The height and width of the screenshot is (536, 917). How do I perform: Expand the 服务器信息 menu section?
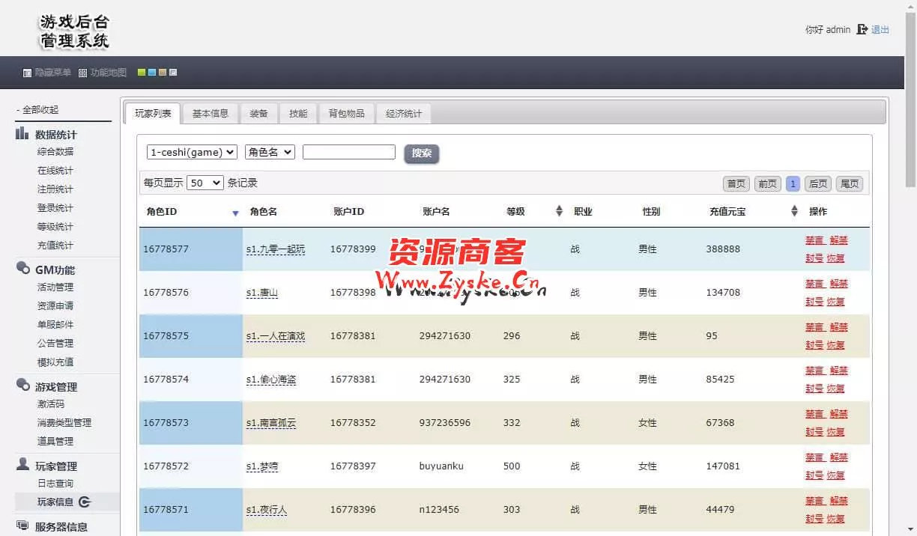61,527
